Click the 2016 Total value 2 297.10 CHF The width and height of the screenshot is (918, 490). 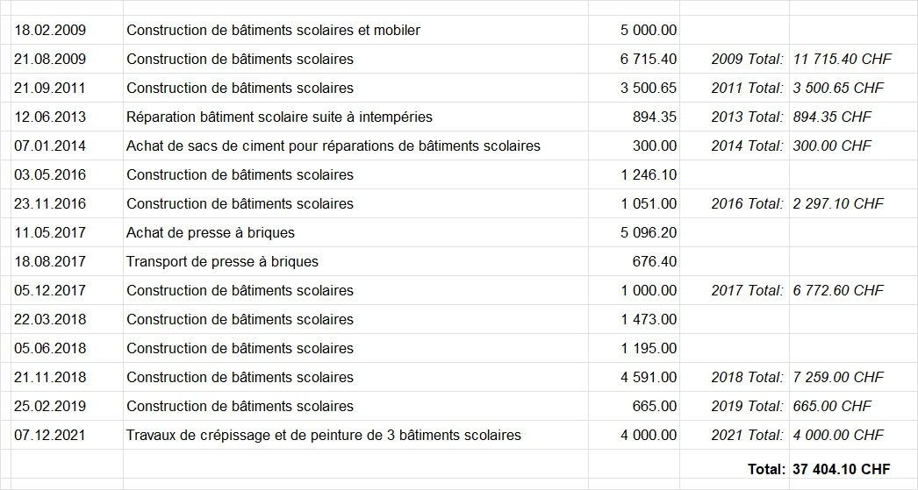[838, 204]
